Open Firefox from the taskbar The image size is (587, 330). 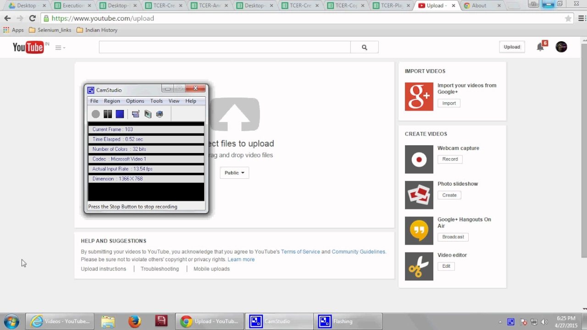point(134,321)
